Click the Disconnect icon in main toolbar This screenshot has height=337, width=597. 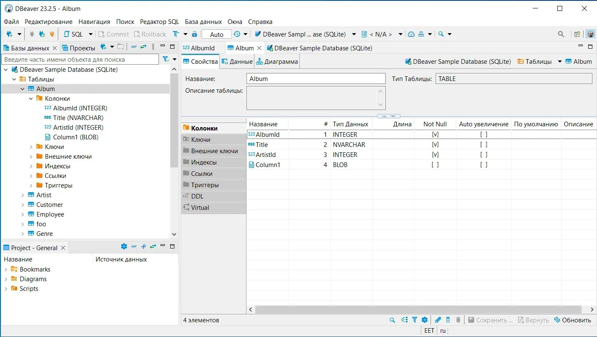click(x=52, y=34)
